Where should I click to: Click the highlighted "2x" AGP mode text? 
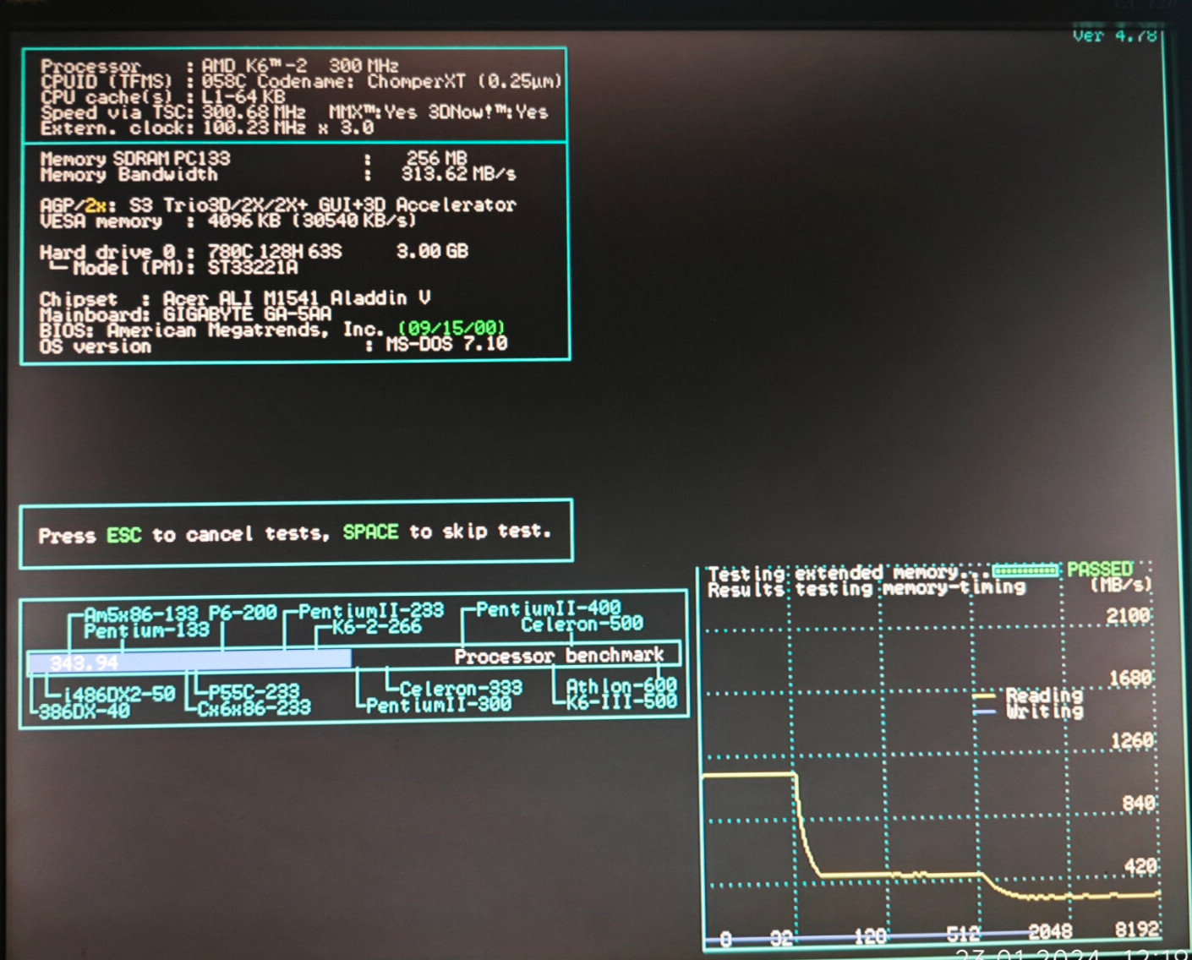click(96, 206)
